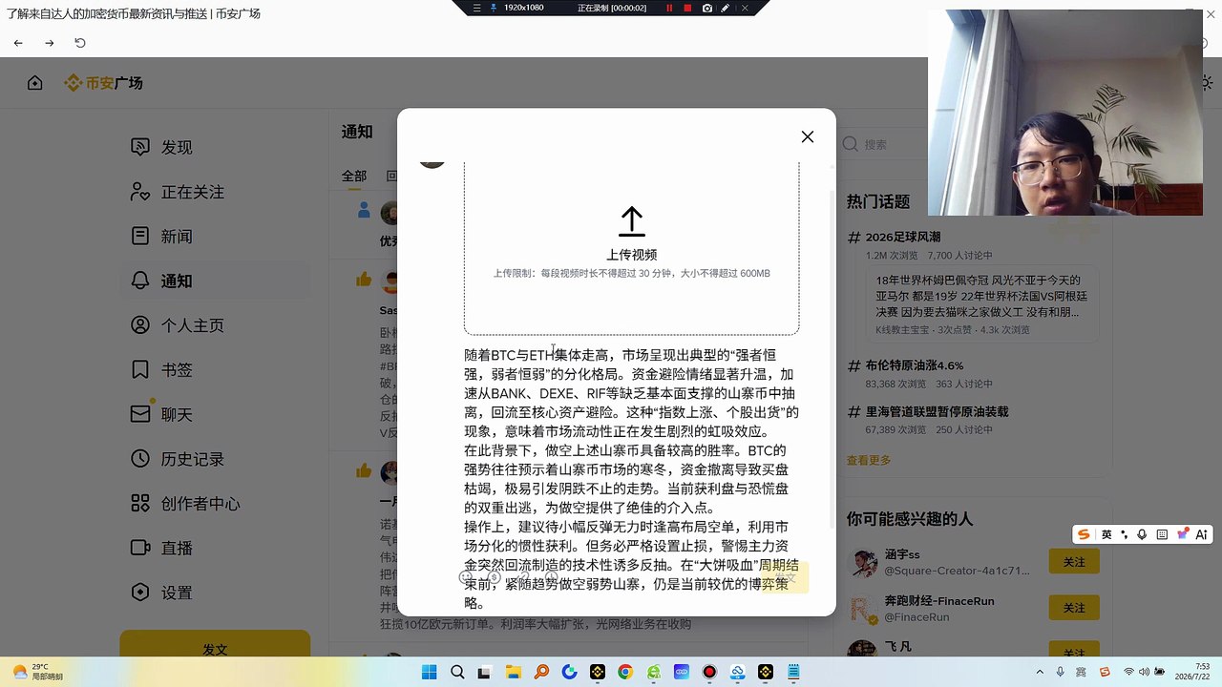Reload the page with the refresh icon

pyautogui.click(x=80, y=43)
